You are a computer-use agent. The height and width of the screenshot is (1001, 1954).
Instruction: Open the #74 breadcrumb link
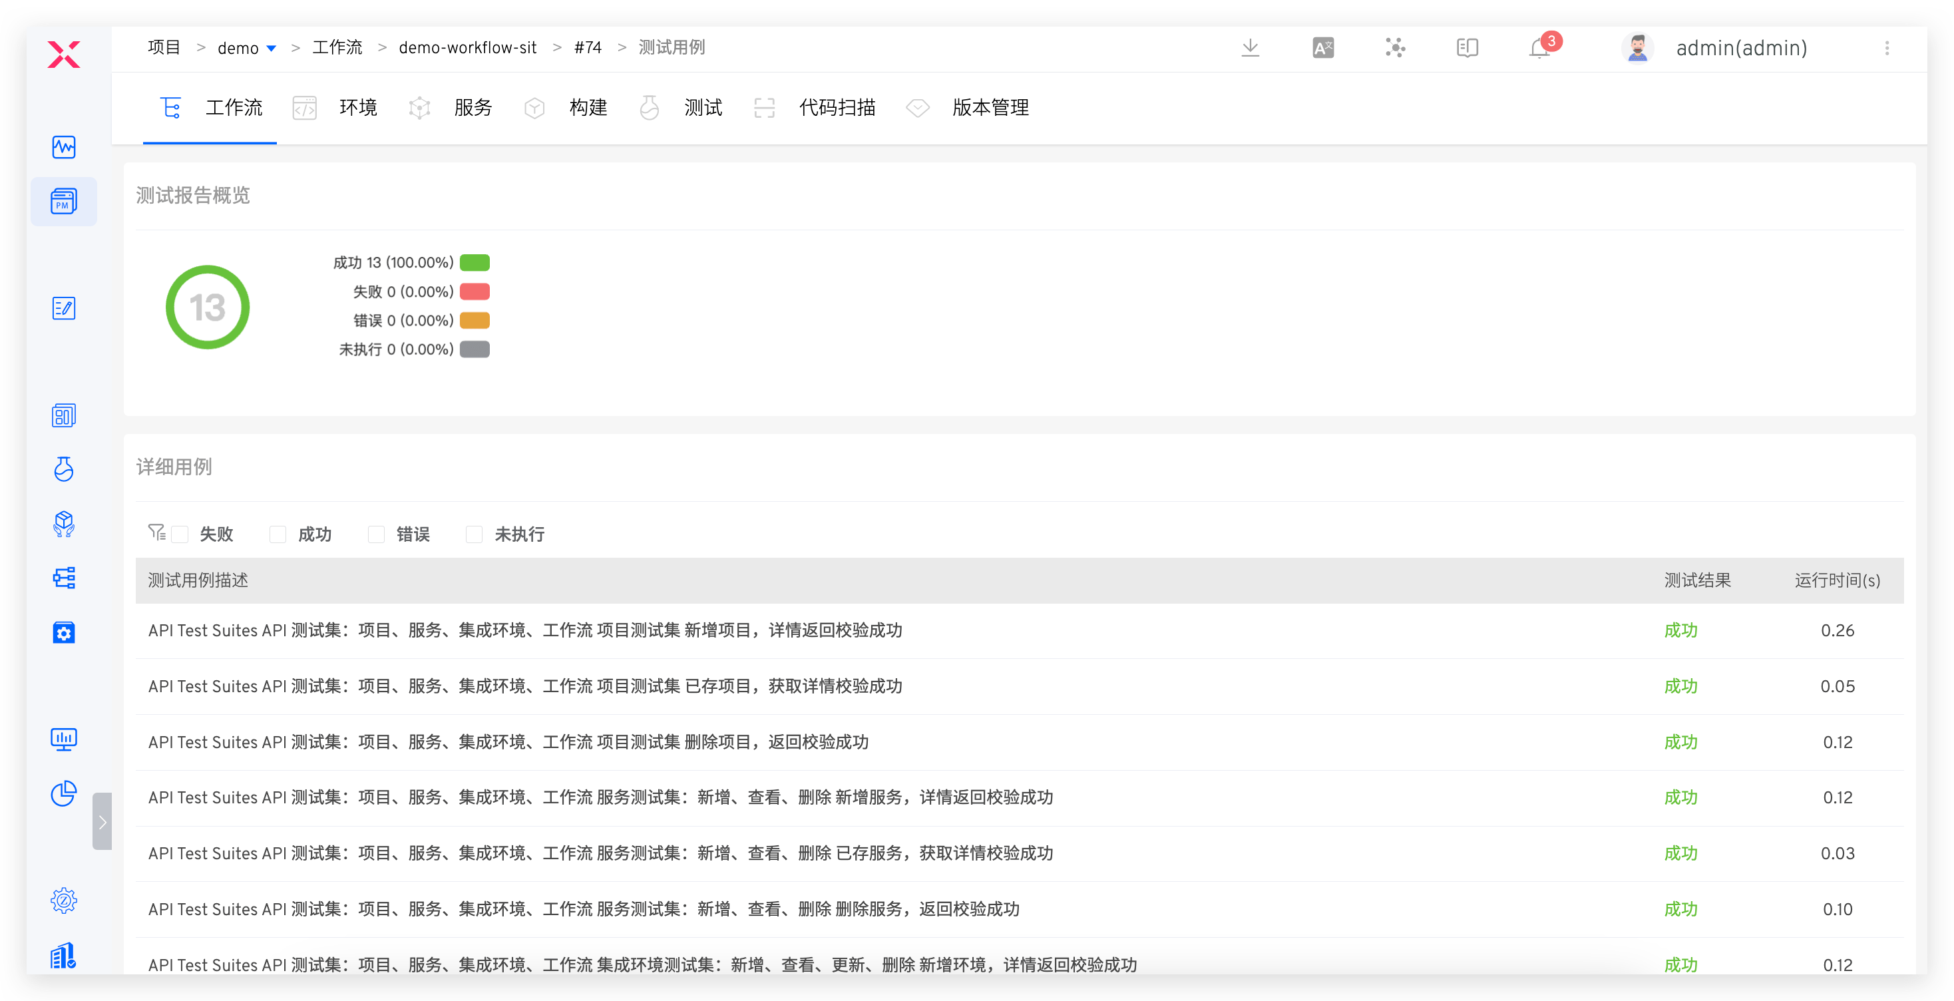(x=588, y=48)
